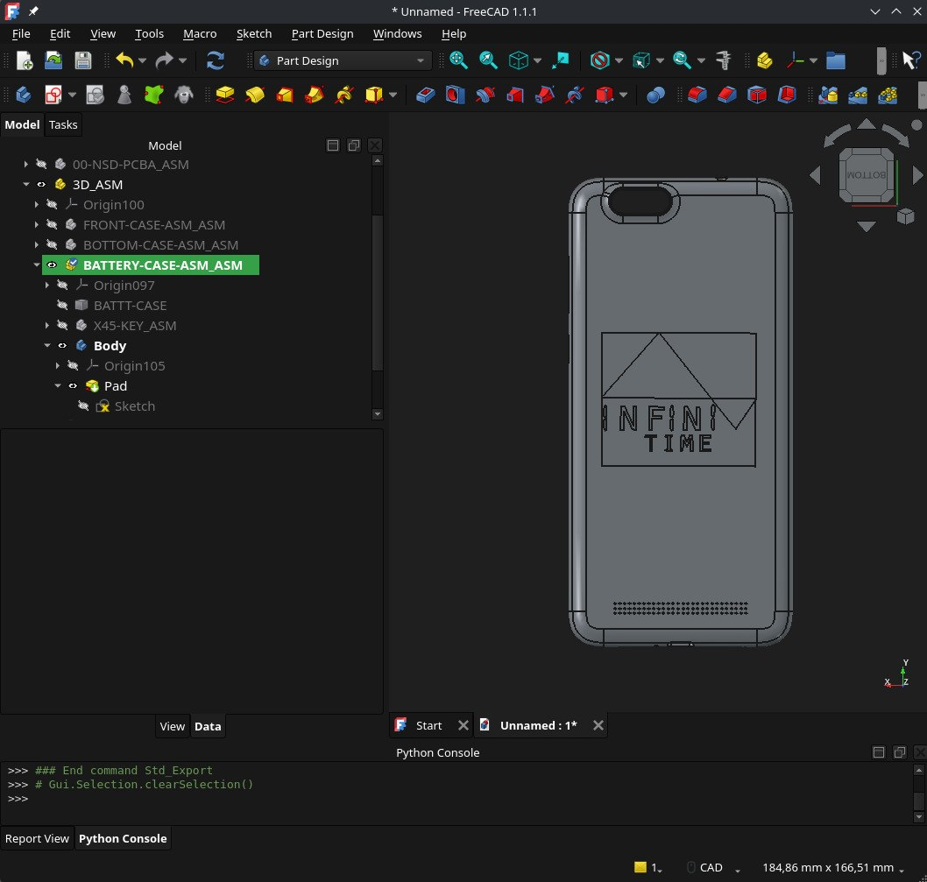927x882 pixels.
Task: Close the Unnamed : 1* document tab
Action: coord(598,725)
